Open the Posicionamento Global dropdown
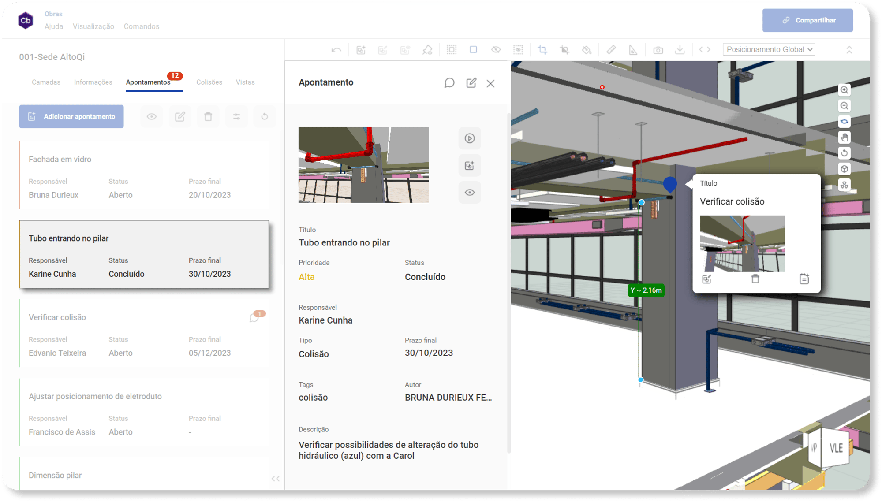This screenshot has height=502, width=882. (769, 50)
